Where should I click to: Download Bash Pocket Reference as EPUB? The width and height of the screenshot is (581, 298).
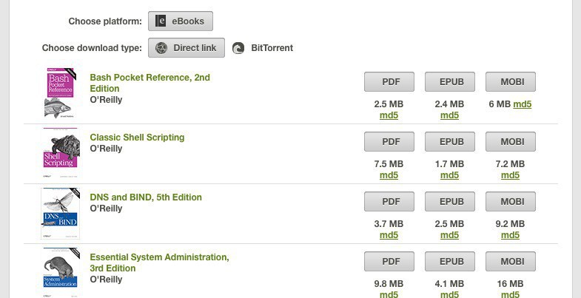(x=450, y=81)
